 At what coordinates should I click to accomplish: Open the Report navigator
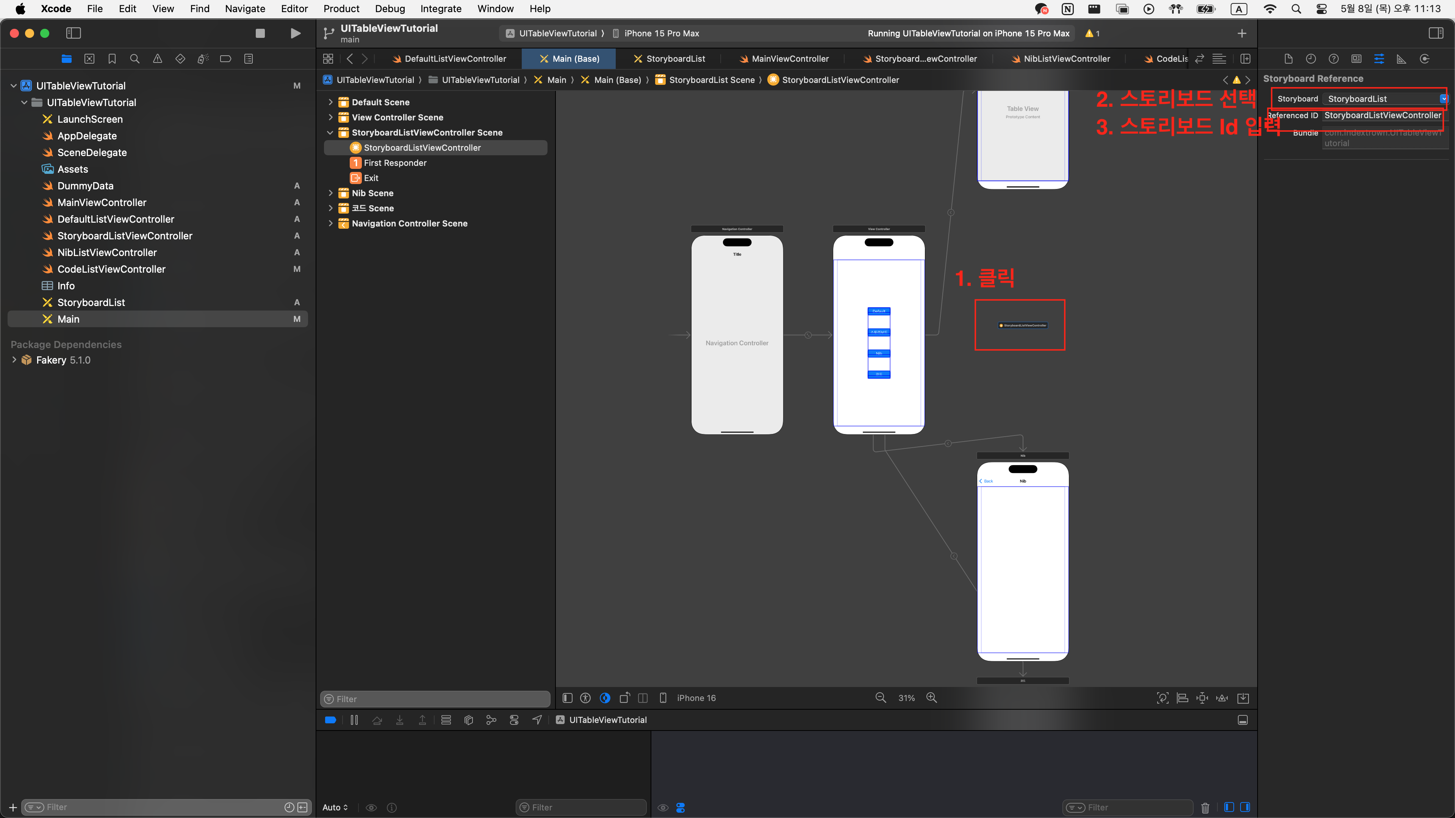coord(249,59)
